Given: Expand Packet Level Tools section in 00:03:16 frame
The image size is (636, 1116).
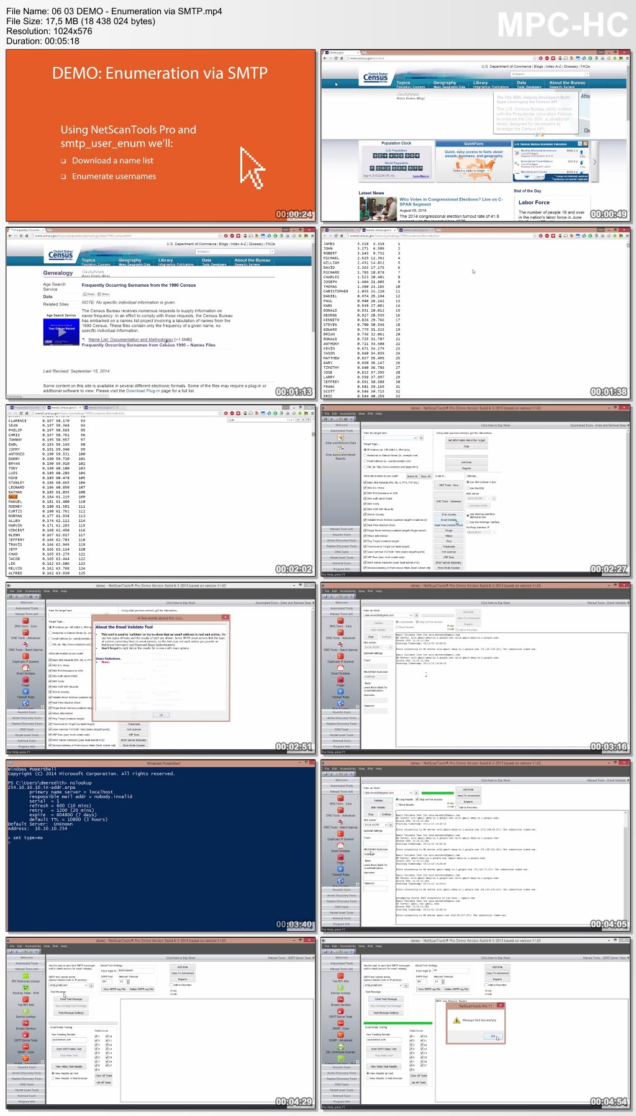Looking at the screenshot, I should pyautogui.click(x=341, y=735).
